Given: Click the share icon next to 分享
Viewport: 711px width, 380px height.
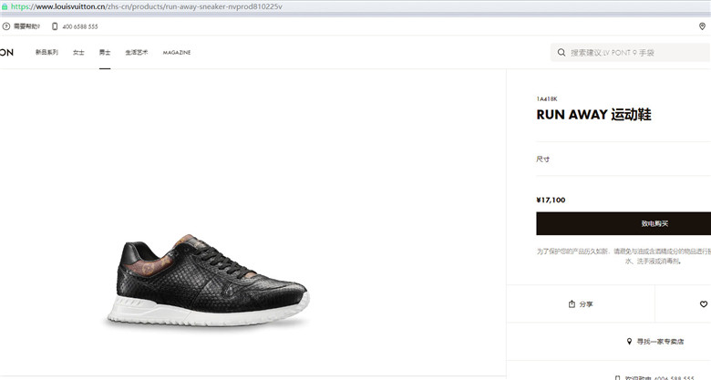Looking at the screenshot, I should (572, 303).
